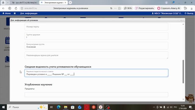Image resolution: width=195 pixels, height=110 pixels.
Task: Click Спросить Алису AI button
Action: pyautogui.click(x=168, y=8)
